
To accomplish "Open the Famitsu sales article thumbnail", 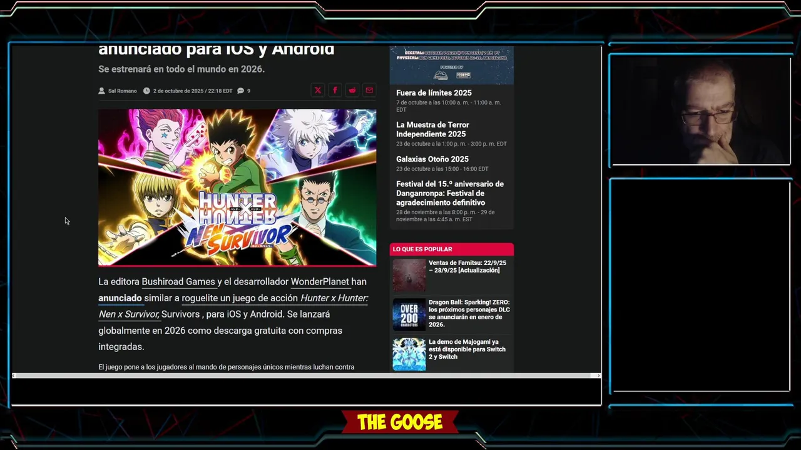I will (409, 276).
